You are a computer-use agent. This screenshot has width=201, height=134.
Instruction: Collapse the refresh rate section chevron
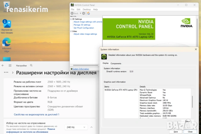coord(91,127)
